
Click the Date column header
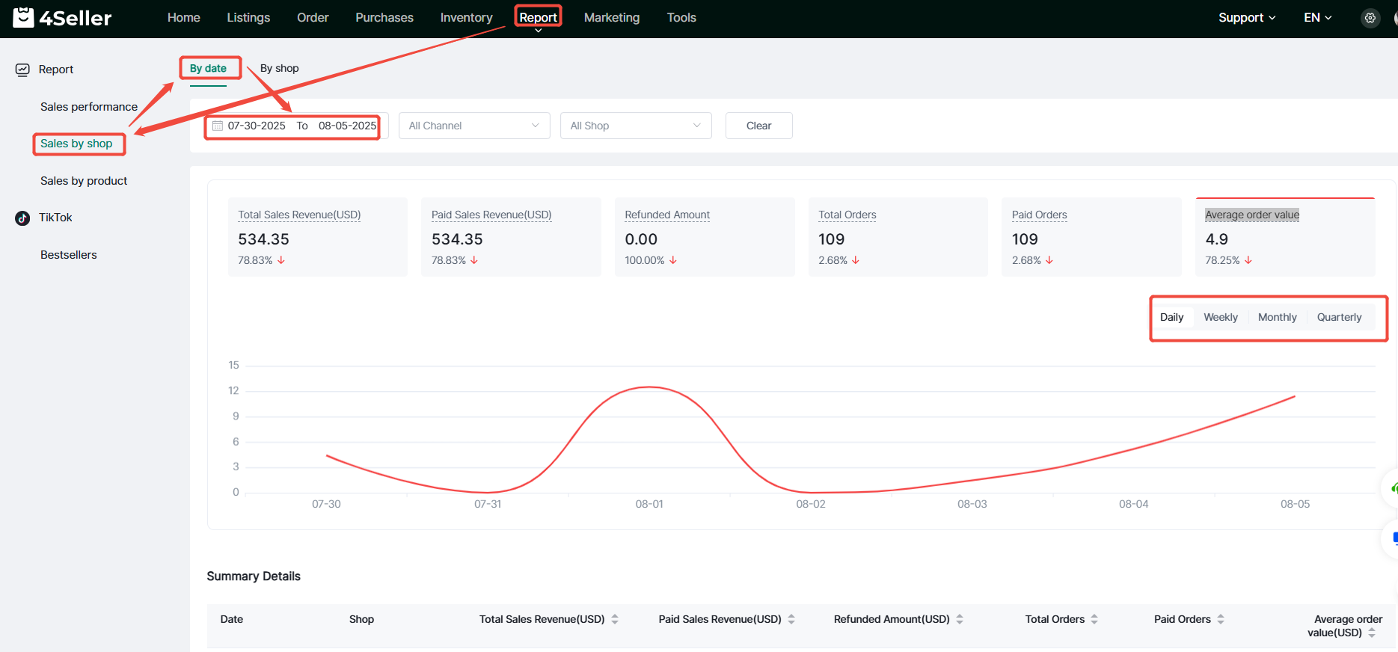(x=232, y=619)
